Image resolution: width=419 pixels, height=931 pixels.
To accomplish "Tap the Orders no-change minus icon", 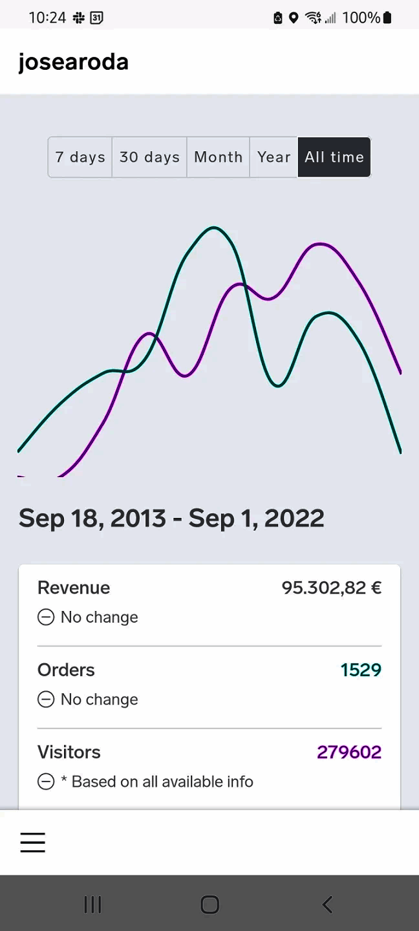I will point(46,700).
